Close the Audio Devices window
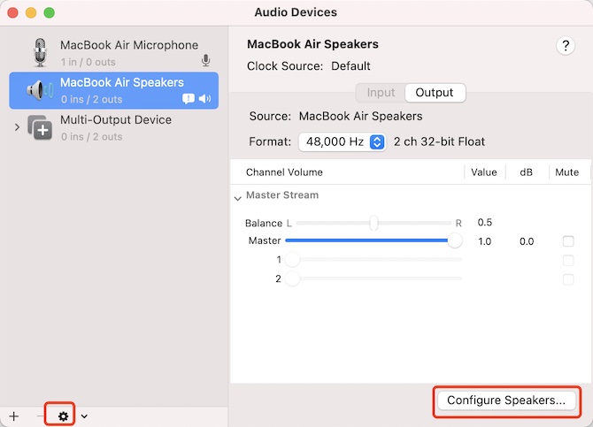 click(13, 12)
